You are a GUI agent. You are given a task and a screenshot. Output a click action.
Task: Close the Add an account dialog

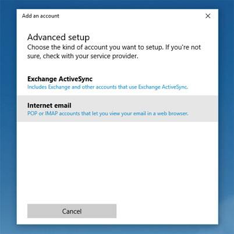coord(208,16)
